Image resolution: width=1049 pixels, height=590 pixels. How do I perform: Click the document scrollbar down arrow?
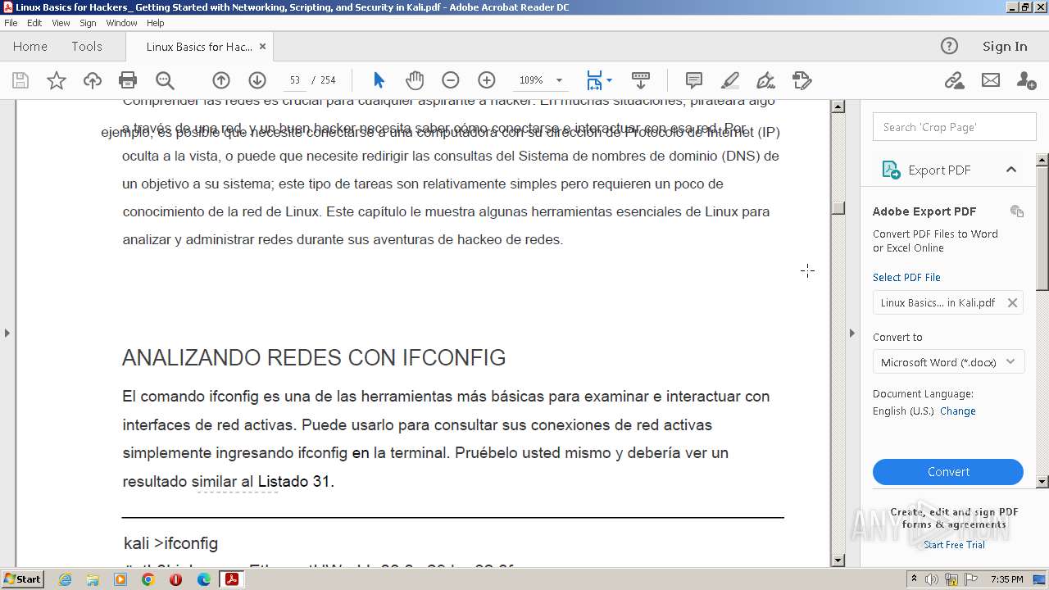838,560
